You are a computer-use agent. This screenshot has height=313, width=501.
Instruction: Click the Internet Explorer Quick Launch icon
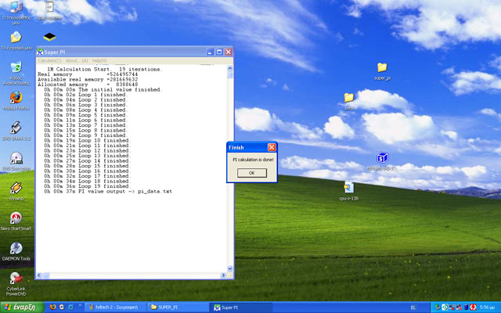70,307
